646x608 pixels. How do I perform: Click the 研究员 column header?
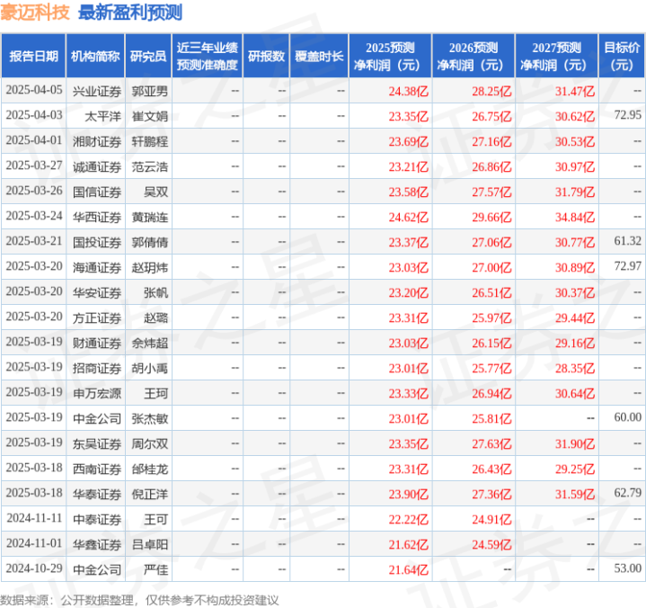tap(147, 56)
